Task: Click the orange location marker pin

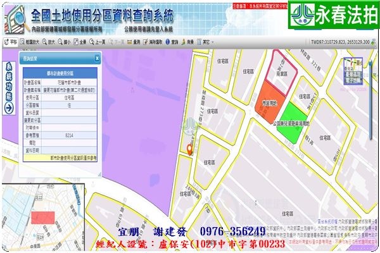Action: pyautogui.click(x=189, y=149)
